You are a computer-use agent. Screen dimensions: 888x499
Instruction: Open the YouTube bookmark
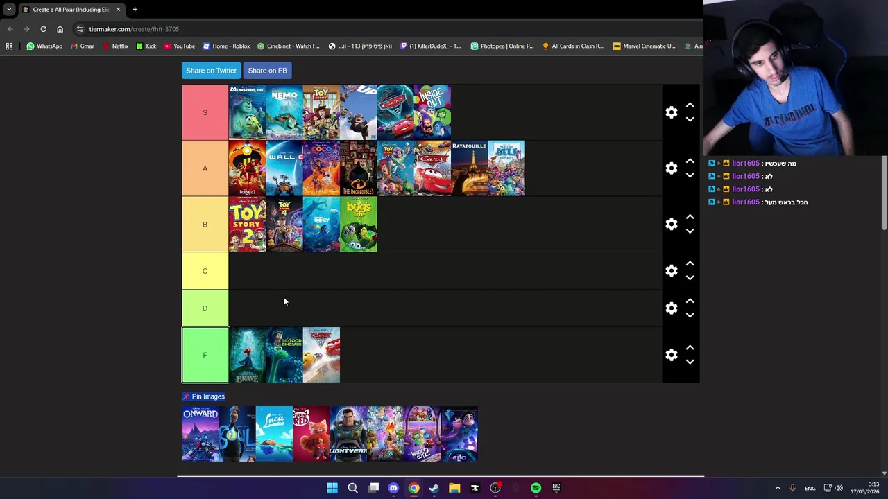click(x=180, y=46)
